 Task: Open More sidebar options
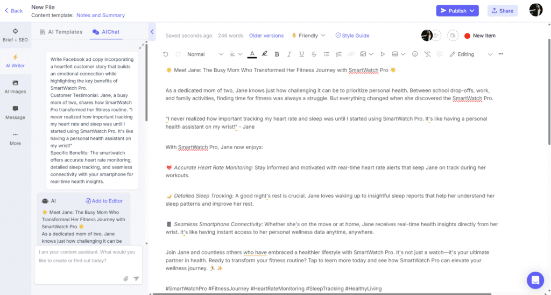pos(15,139)
